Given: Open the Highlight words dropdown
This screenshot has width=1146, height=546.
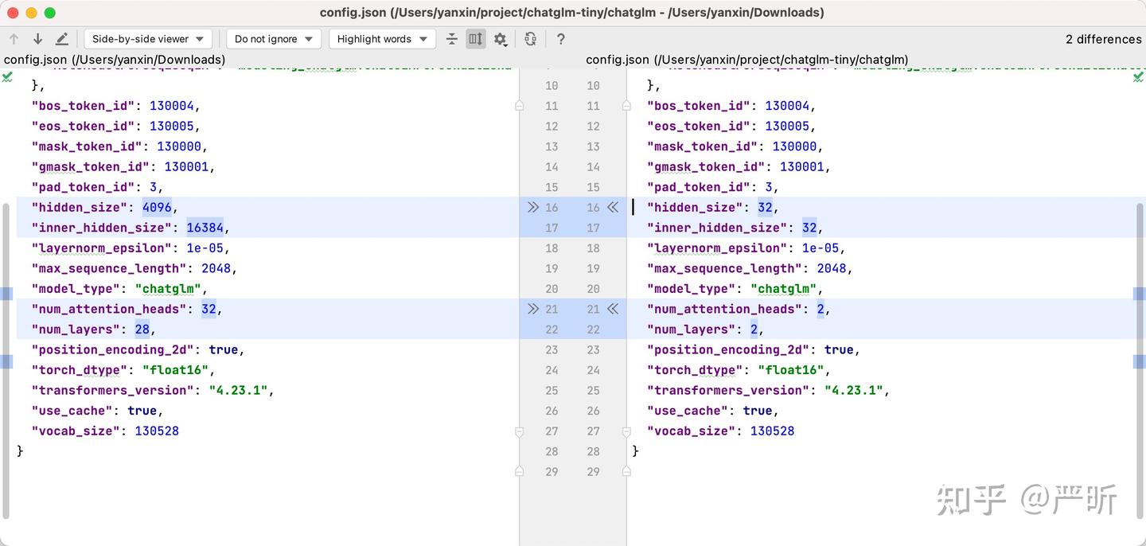Looking at the screenshot, I should click(x=382, y=39).
